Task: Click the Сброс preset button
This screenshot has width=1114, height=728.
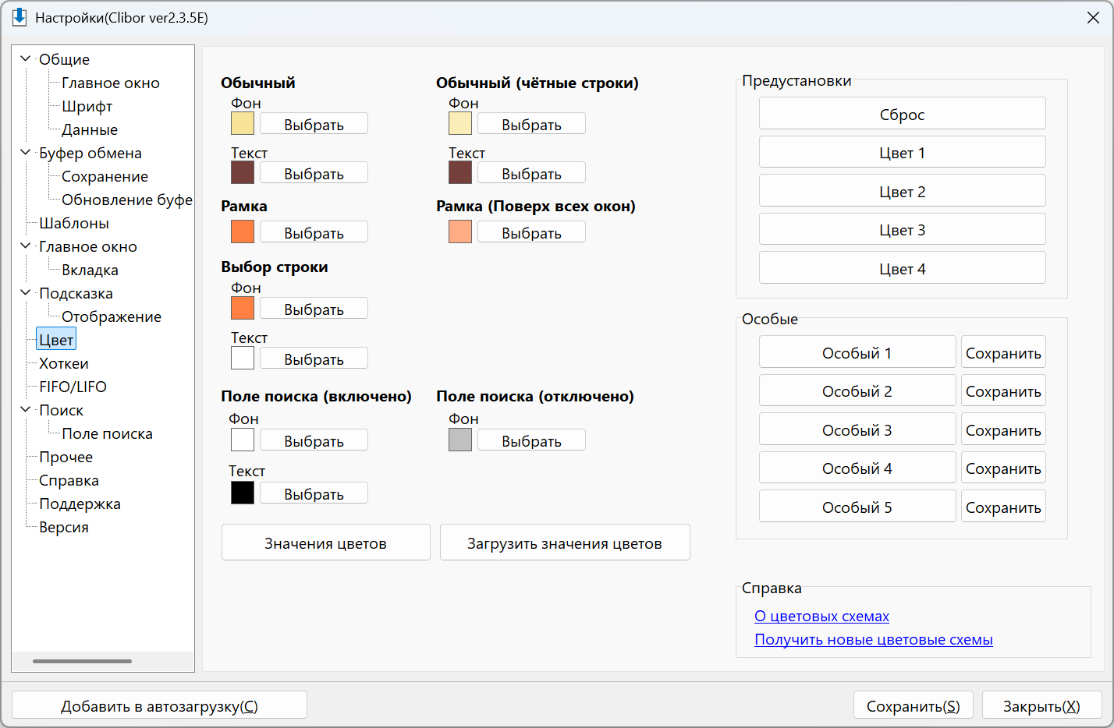Action: [902, 114]
